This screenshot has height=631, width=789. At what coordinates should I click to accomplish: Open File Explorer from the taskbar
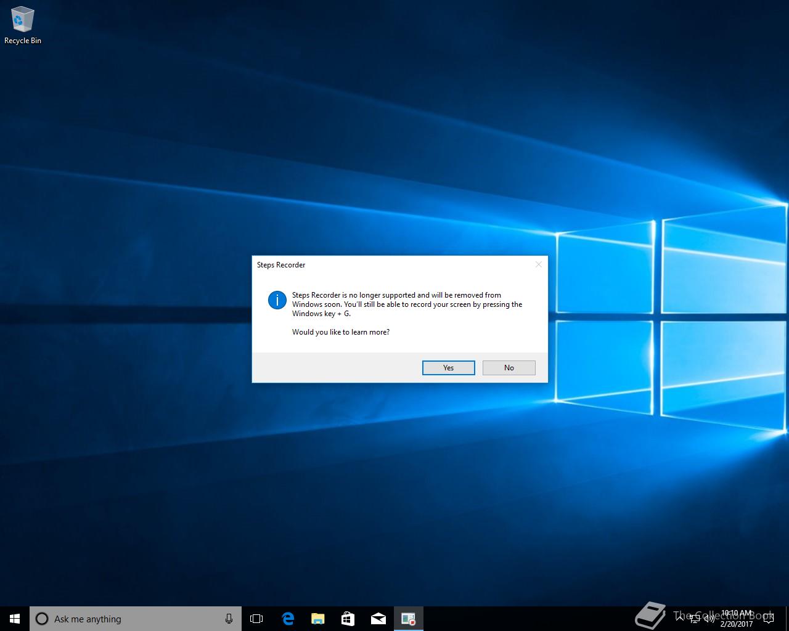[317, 619]
